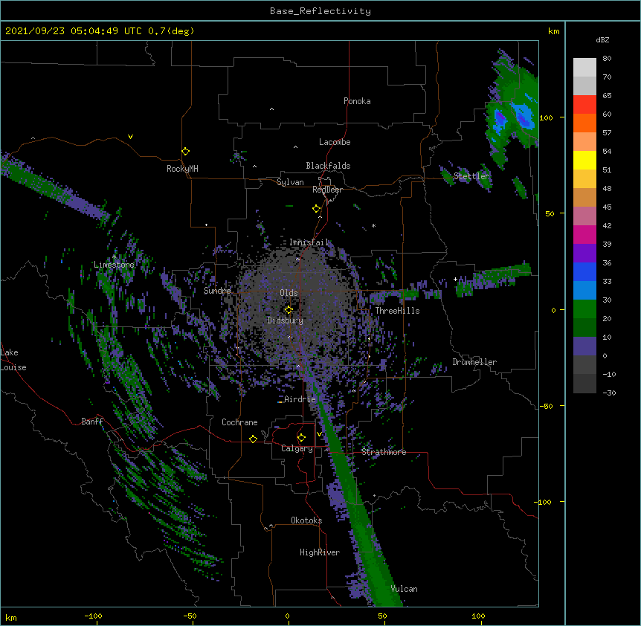Select the orange legend swatch between 60 and 57
Image resolution: width=641 pixels, height=626 pixels.
tap(584, 123)
